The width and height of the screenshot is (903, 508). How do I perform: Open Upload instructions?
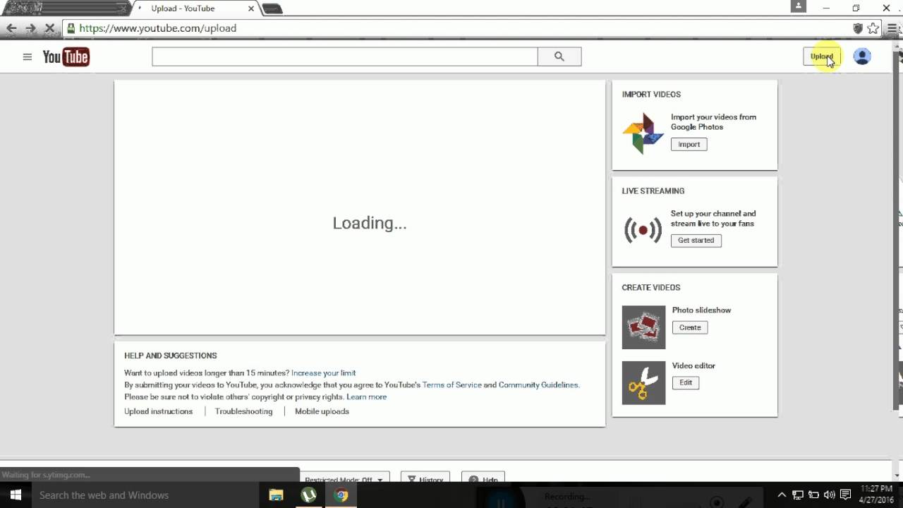pyautogui.click(x=159, y=411)
